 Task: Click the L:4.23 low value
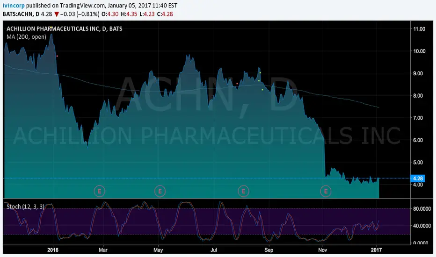[147, 14]
